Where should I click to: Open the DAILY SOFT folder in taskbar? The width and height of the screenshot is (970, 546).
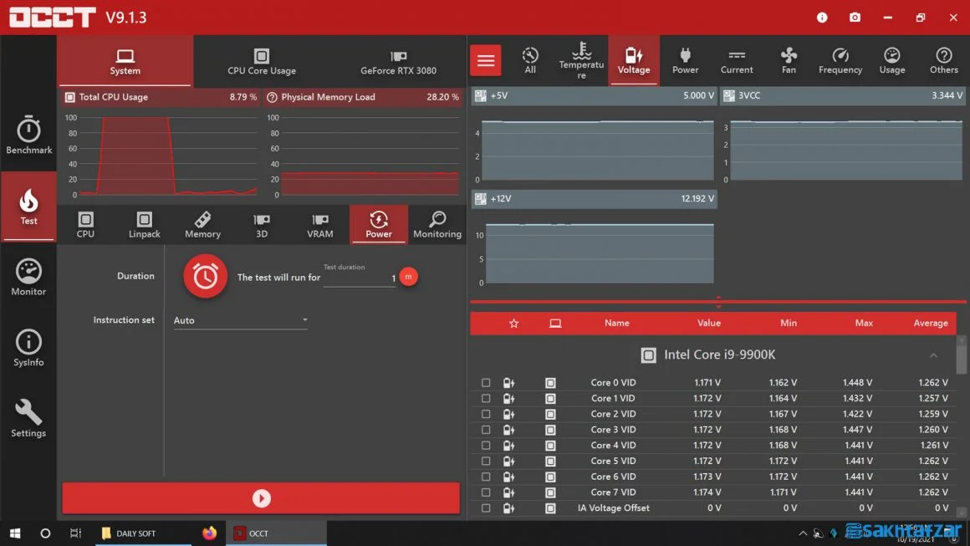(x=144, y=533)
